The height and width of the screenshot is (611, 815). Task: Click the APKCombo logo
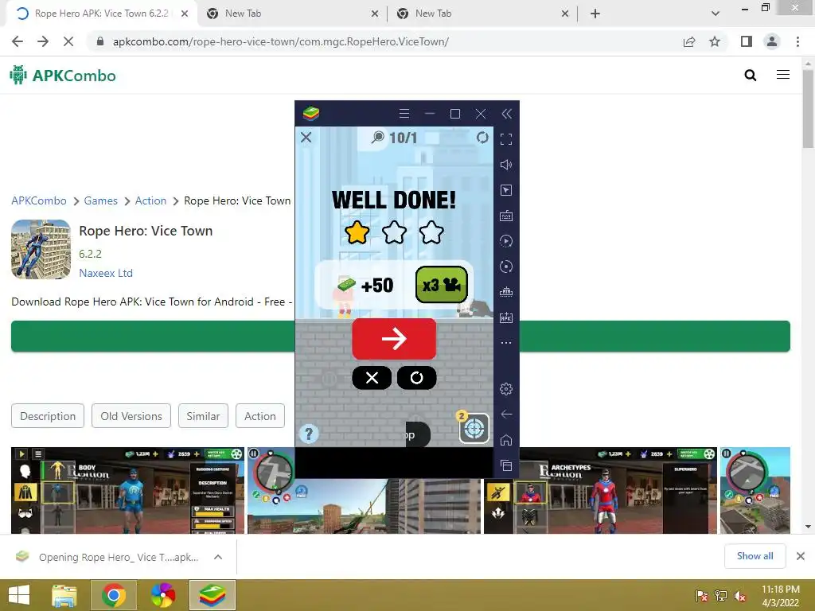(62, 76)
